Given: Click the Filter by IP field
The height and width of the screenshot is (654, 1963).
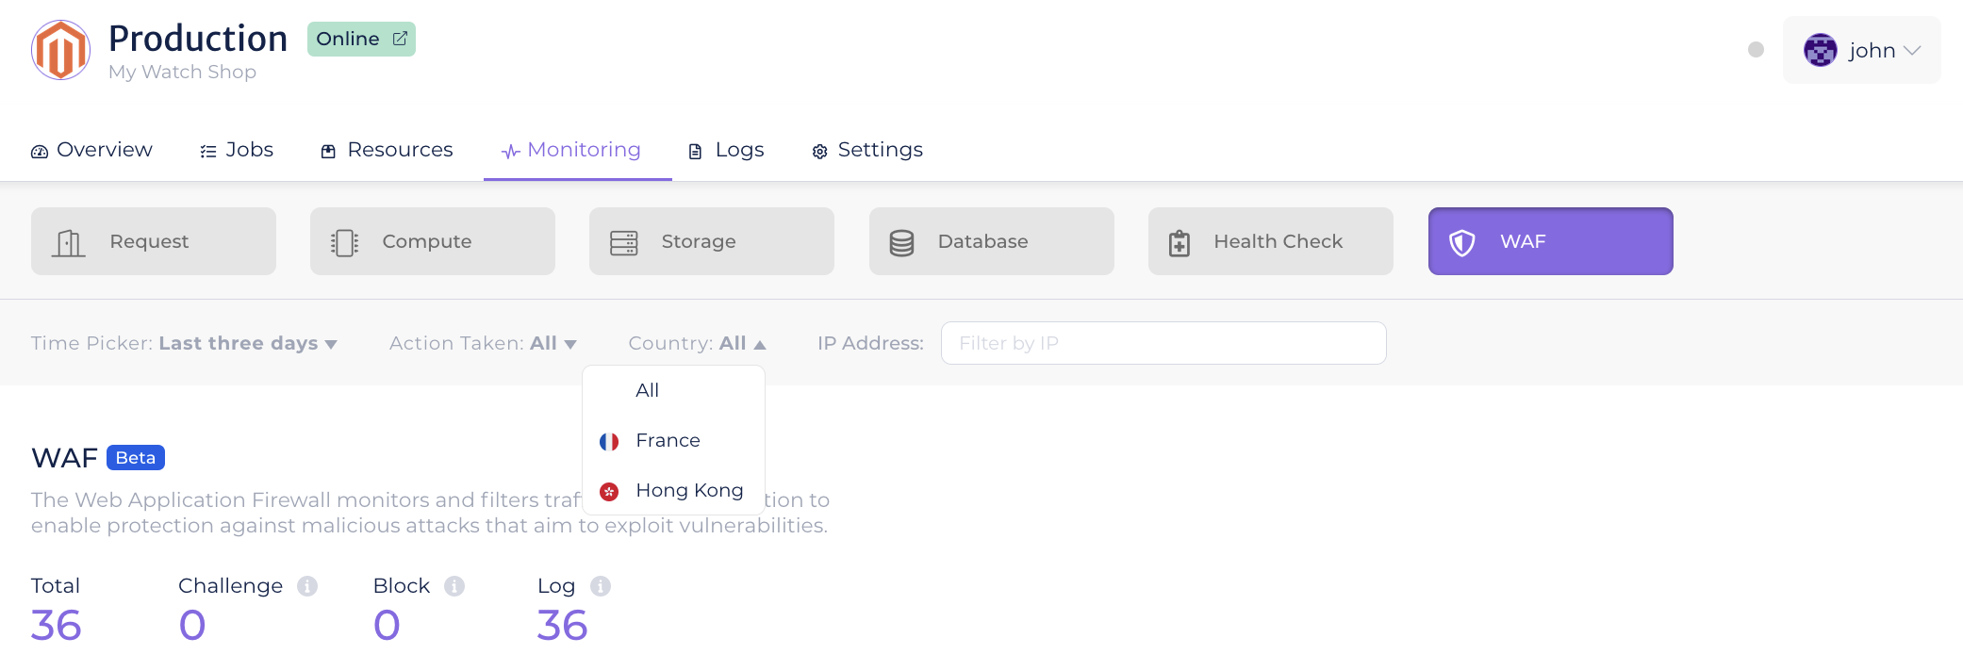Looking at the screenshot, I should coord(1163,343).
